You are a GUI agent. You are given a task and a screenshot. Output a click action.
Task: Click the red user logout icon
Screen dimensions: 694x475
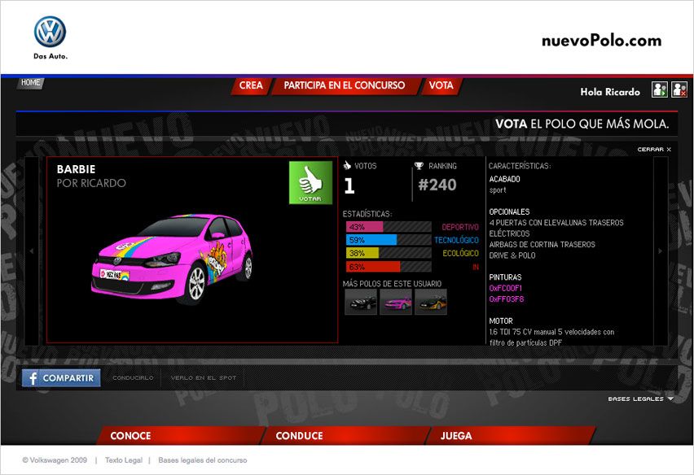[x=679, y=89]
